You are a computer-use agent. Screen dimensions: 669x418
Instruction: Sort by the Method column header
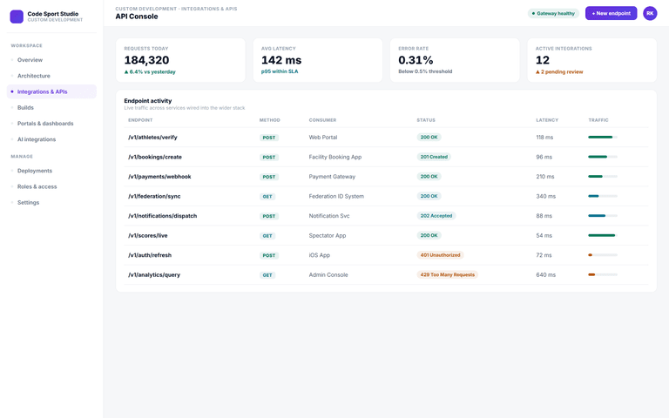[270, 120]
